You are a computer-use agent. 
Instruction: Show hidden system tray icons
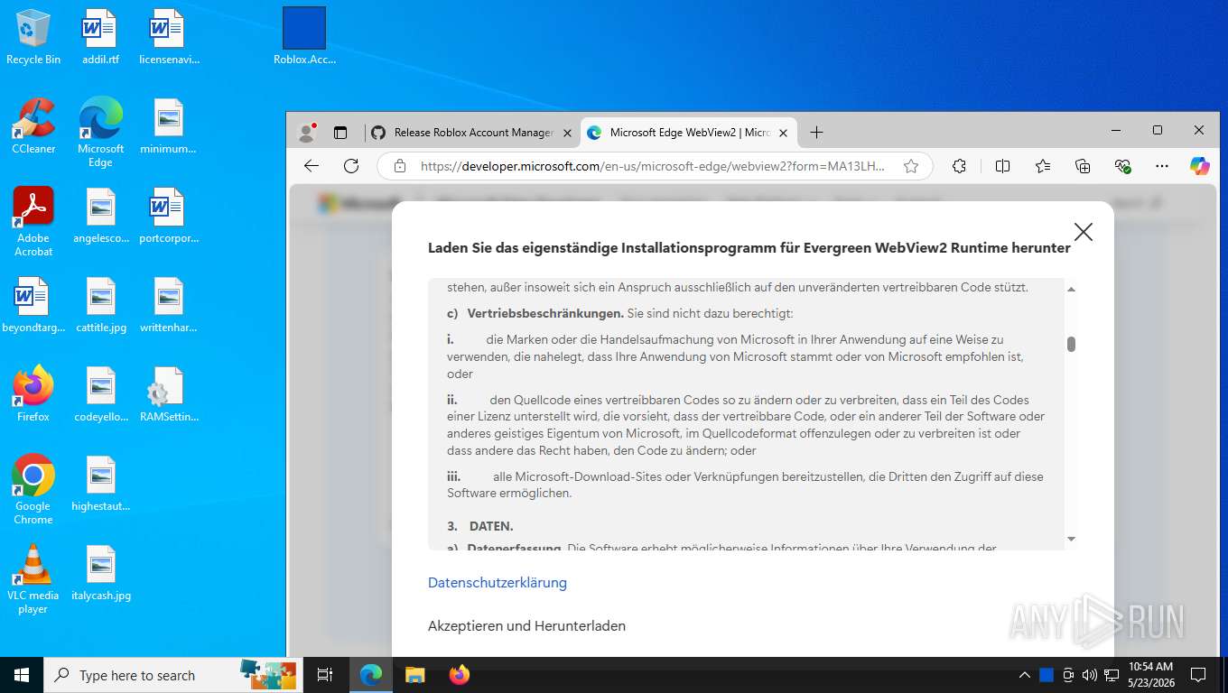tap(1024, 675)
